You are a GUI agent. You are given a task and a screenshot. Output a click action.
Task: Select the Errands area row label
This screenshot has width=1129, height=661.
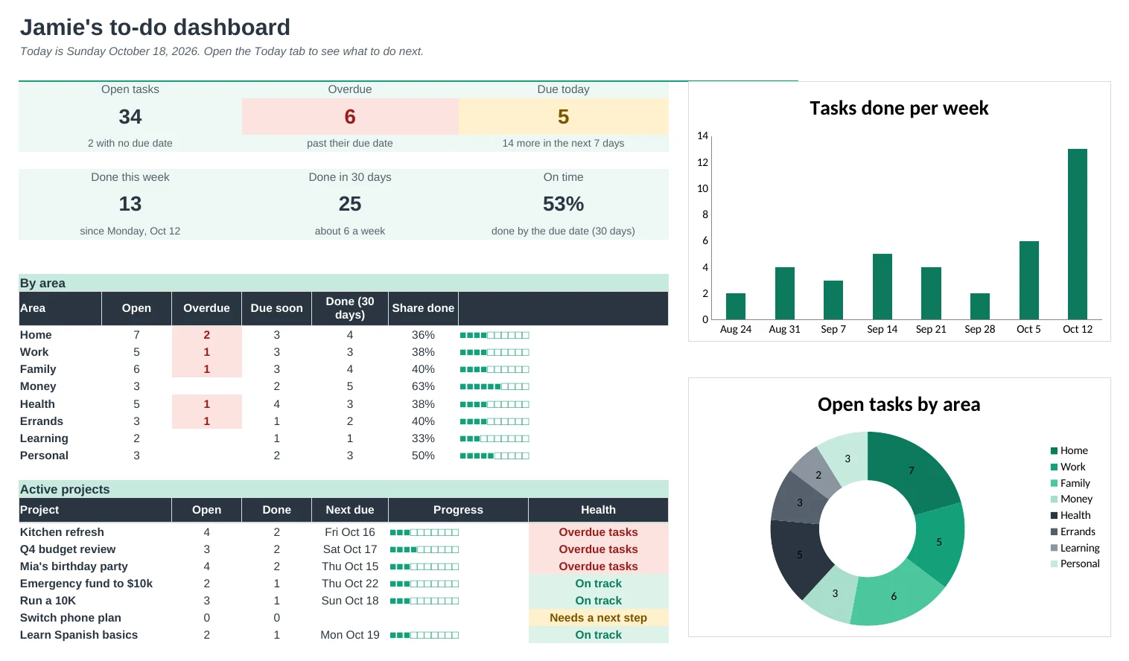42,421
